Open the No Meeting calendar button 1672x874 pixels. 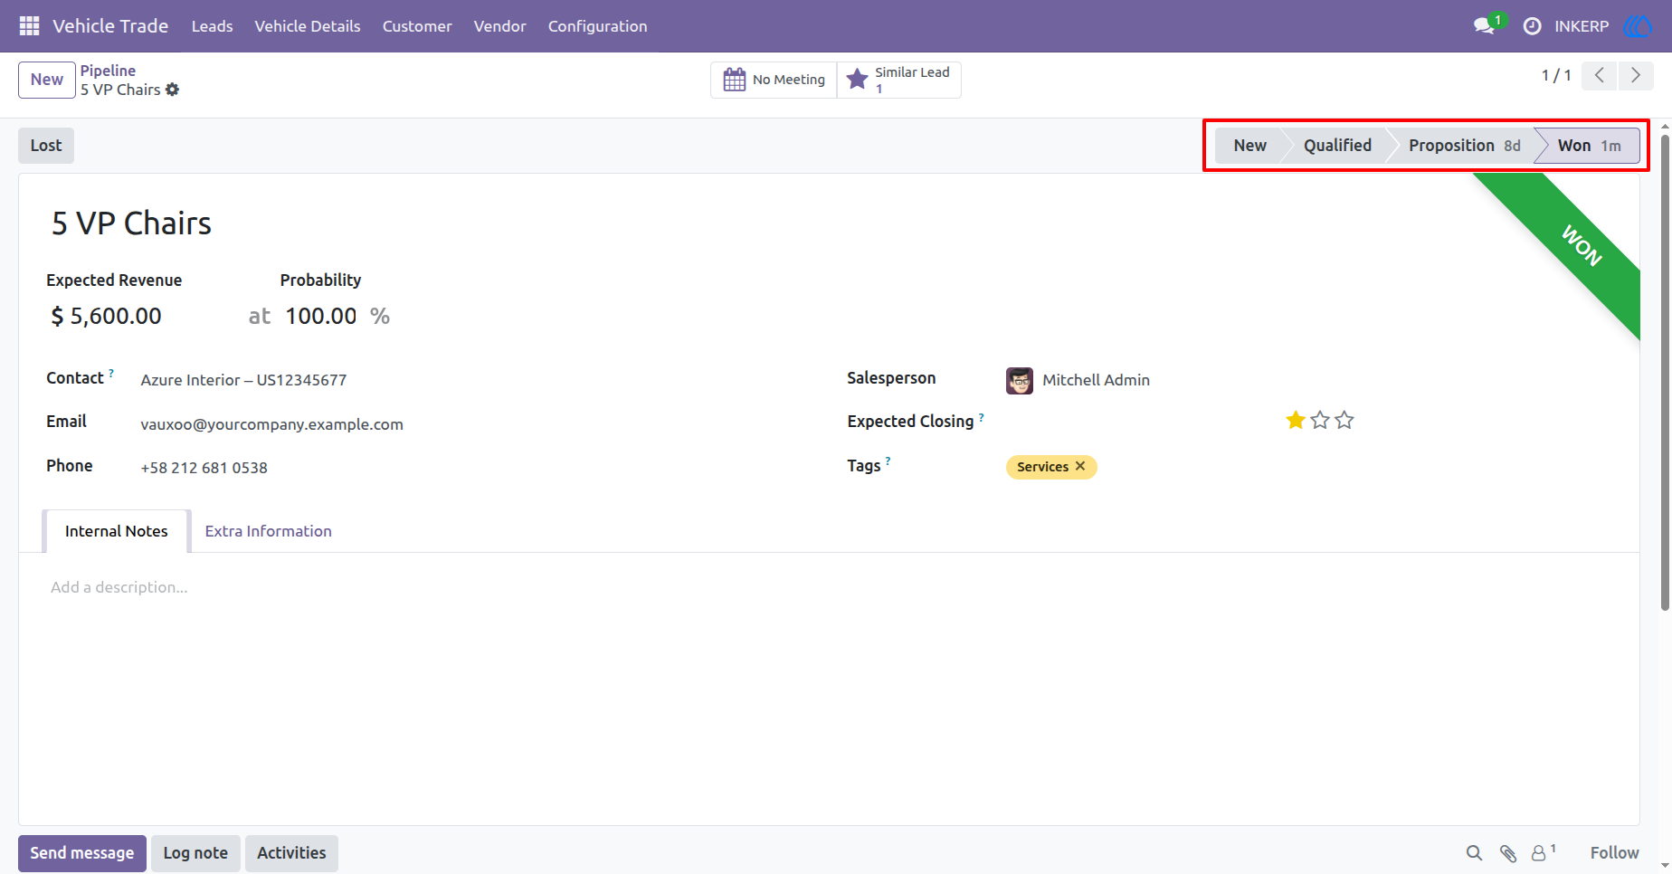coord(774,80)
